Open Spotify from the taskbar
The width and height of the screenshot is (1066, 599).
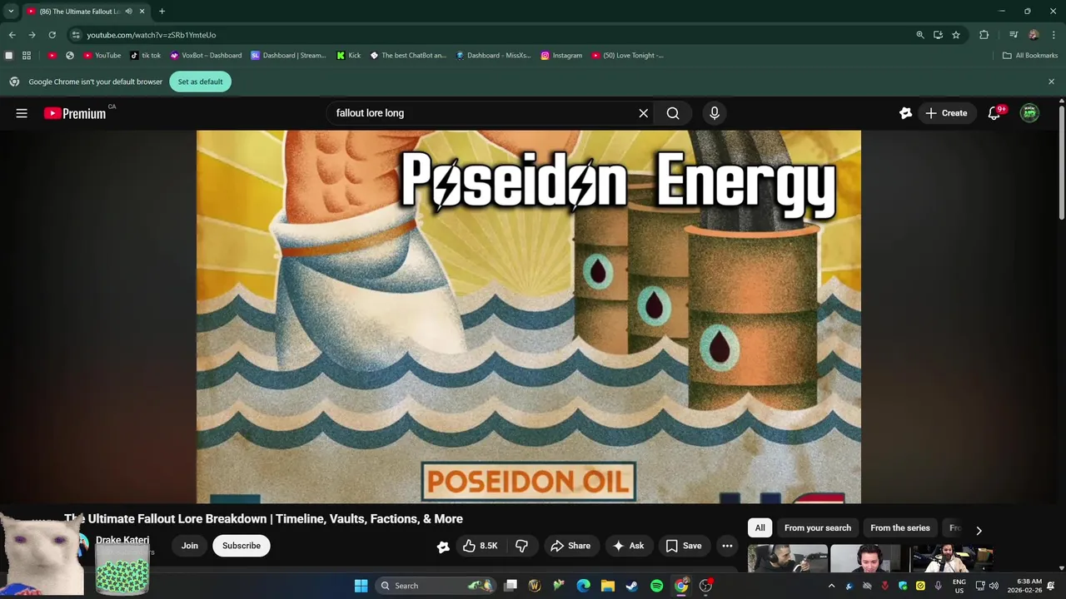(656, 586)
